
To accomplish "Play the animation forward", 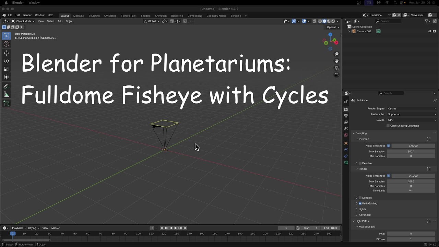I will coord(176,228).
